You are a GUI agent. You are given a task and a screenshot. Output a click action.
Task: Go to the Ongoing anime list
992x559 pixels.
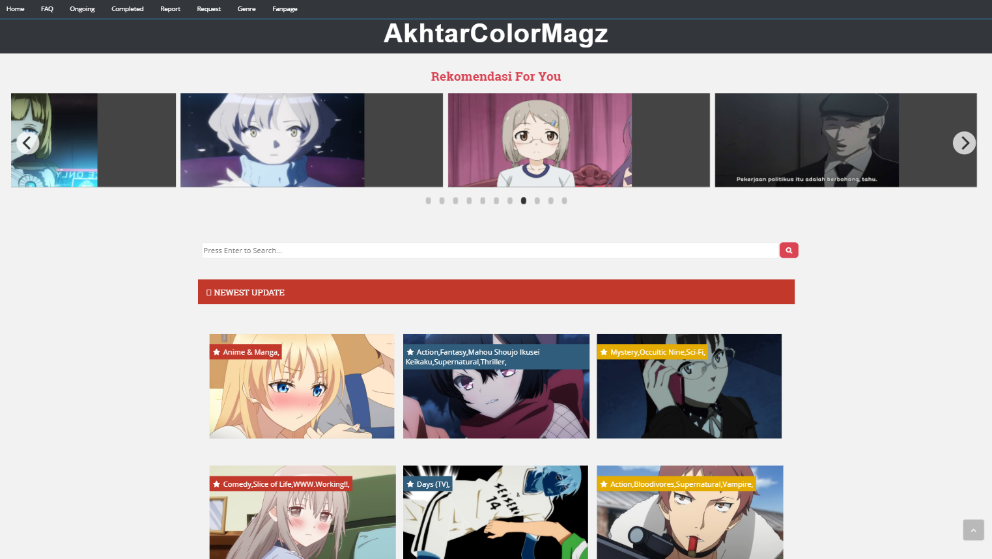click(x=82, y=9)
